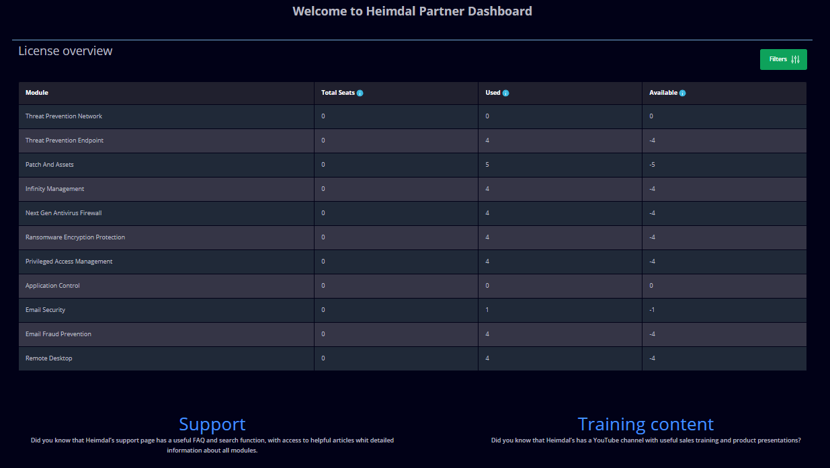
Task: Select the Threat Prevention Endpoint row
Action: (x=413, y=141)
